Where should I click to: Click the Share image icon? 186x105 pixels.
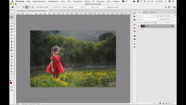pyautogui.click(x=174, y=7)
